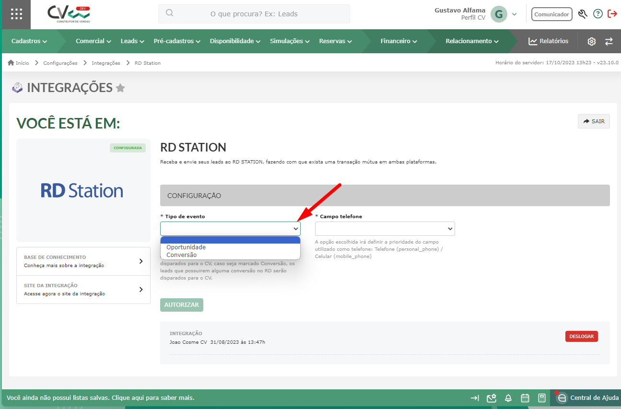Open the Cadastros menu
The image size is (621, 409).
[x=29, y=41]
